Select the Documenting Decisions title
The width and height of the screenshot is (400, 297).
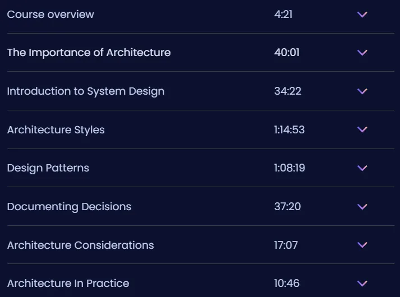click(69, 207)
